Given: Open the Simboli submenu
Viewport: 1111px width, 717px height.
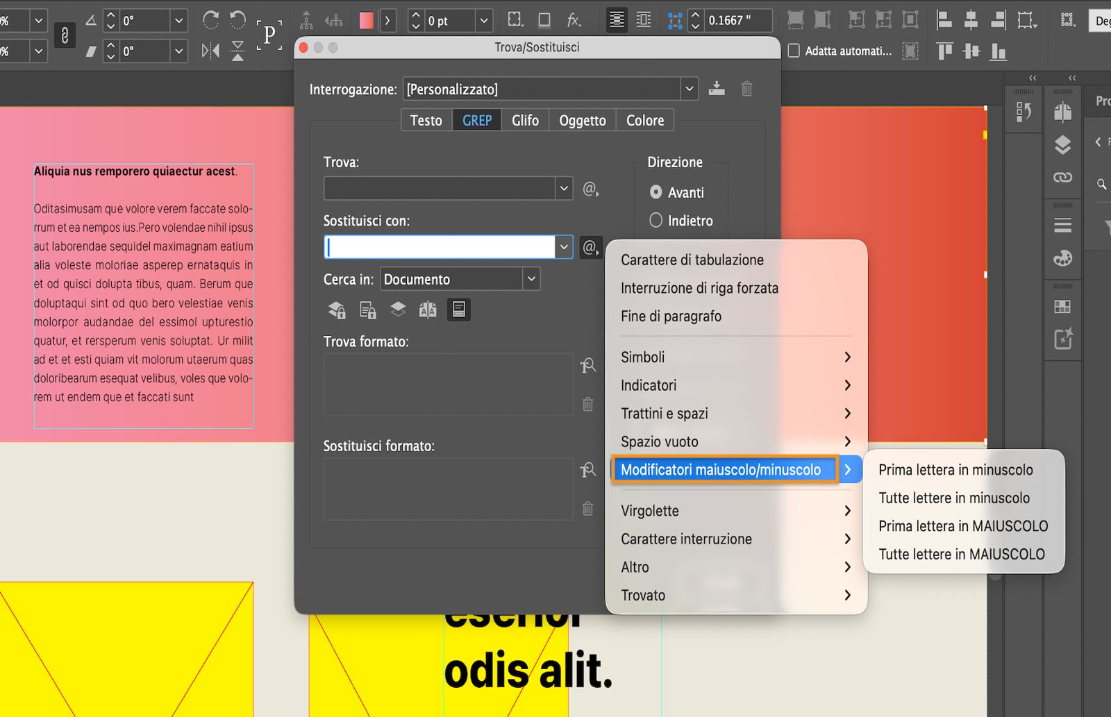Looking at the screenshot, I should tap(736, 357).
